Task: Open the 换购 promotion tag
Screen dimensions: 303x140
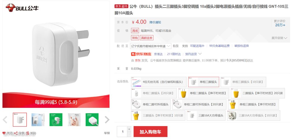Action: coord(135,38)
